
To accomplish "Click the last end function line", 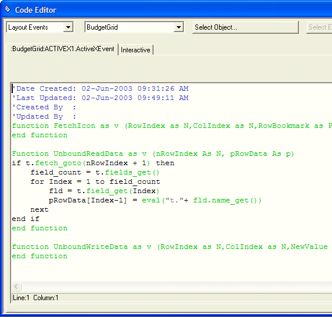I will click(x=40, y=257).
